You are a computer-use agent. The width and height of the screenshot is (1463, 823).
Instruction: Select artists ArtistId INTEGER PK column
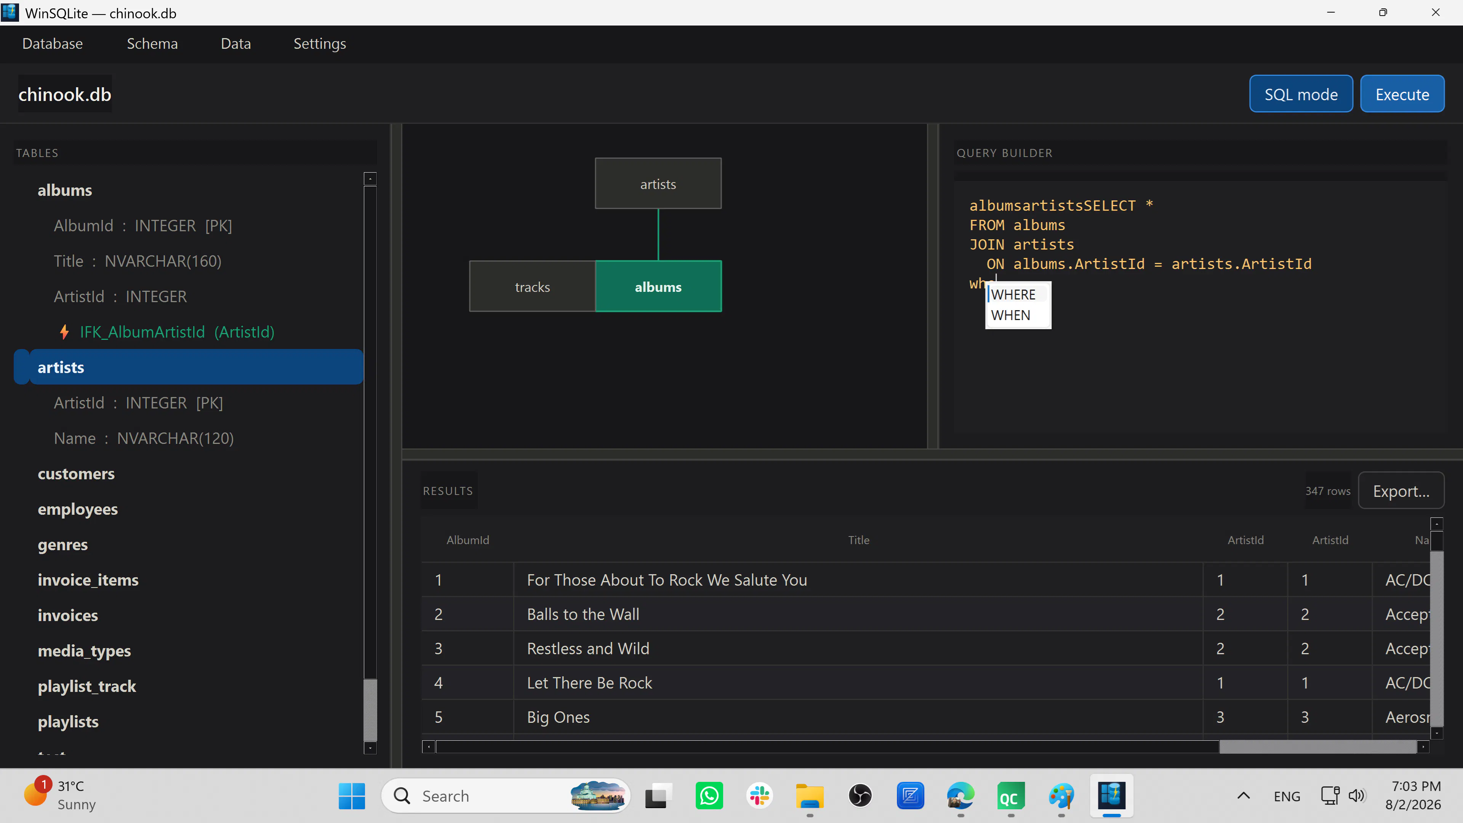tap(138, 403)
